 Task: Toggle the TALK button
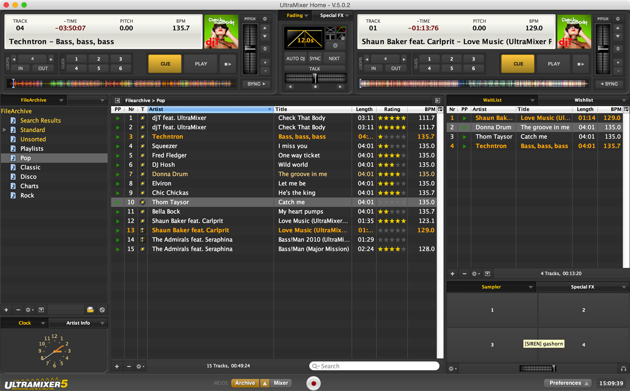click(x=315, y=69)
